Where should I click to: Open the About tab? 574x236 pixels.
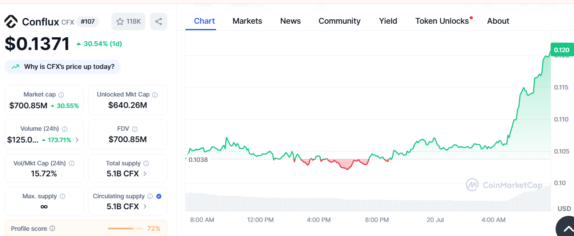point(498,21)
